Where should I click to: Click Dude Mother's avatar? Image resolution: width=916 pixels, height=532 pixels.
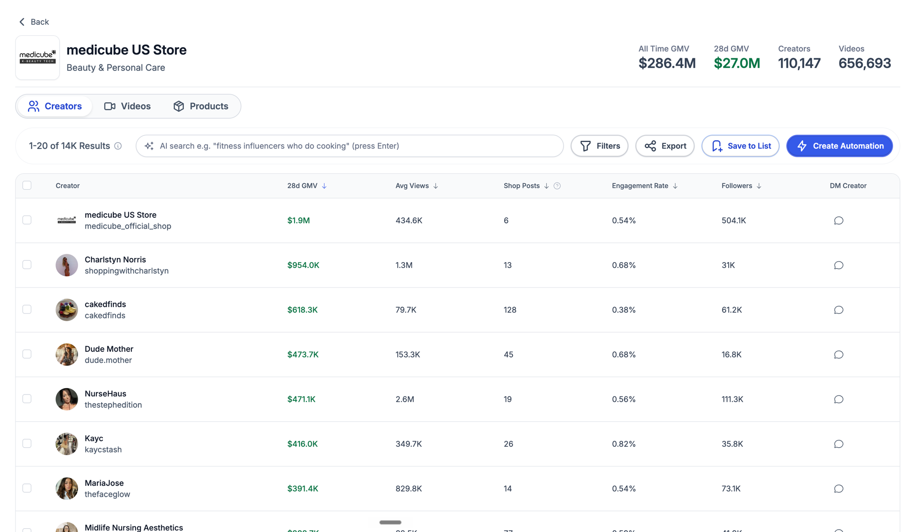tap(67, 354)
